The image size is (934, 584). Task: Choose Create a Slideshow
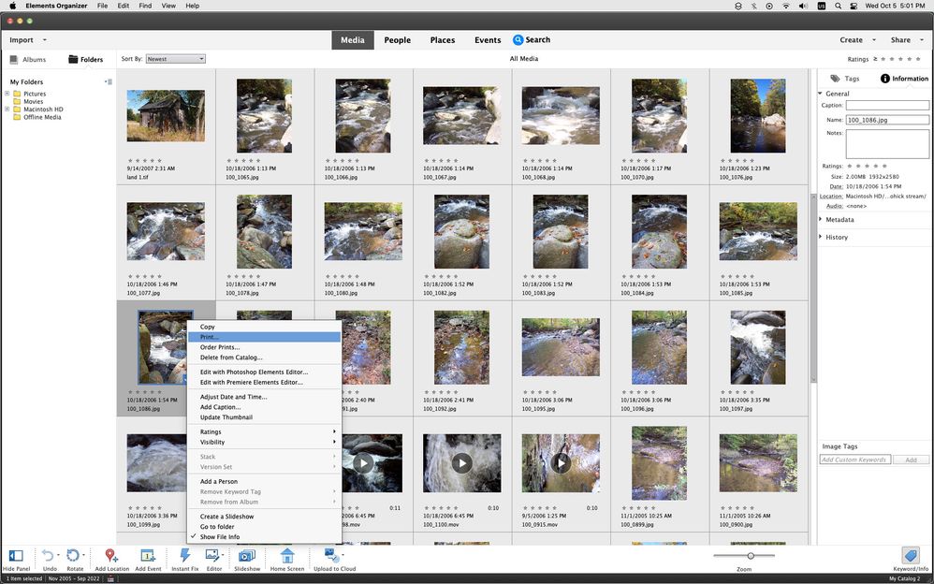[265, 517]
